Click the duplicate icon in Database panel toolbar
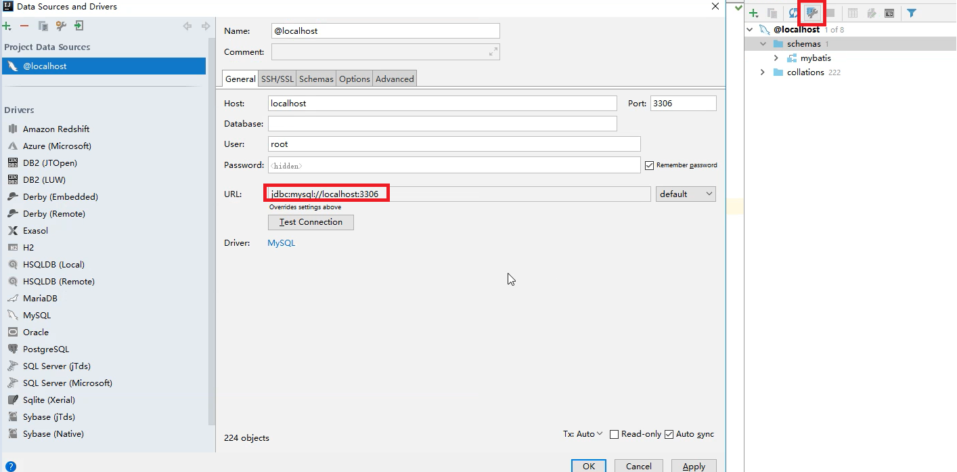Viewport: 957px width, 472px height. point(772,13)
